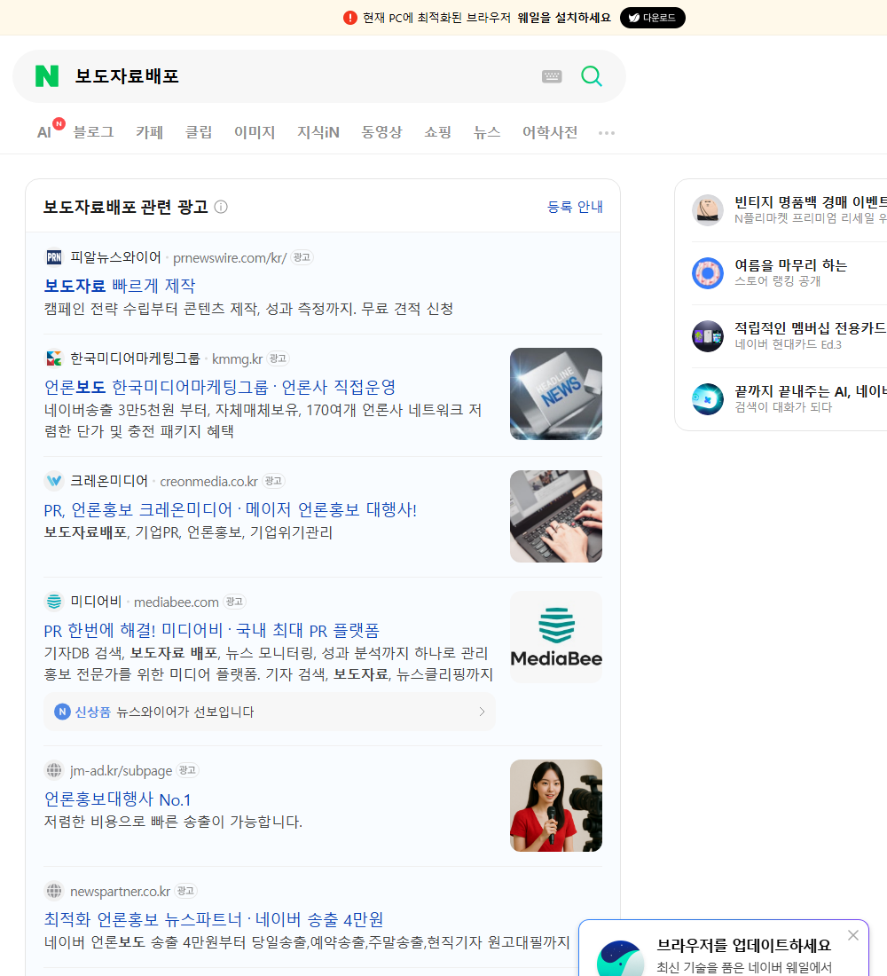The height and width of the screenshot is (976, 887).
Task: Click 검색이 대화가 되다 subtitle
Action: pyautogui.click(x=783, y=407)
